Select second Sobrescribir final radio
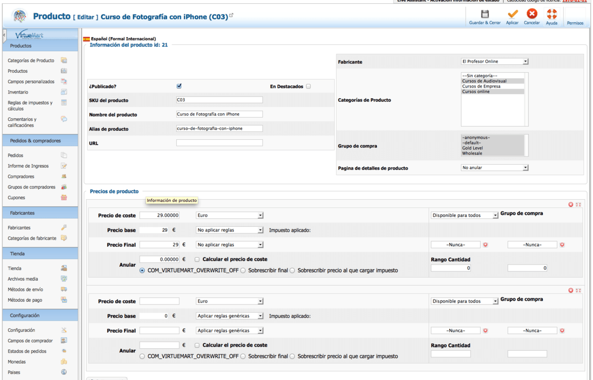 click(243, 357)
